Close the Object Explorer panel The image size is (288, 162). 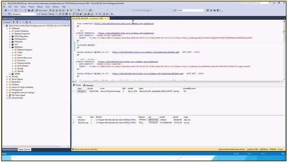pos(68,18)
